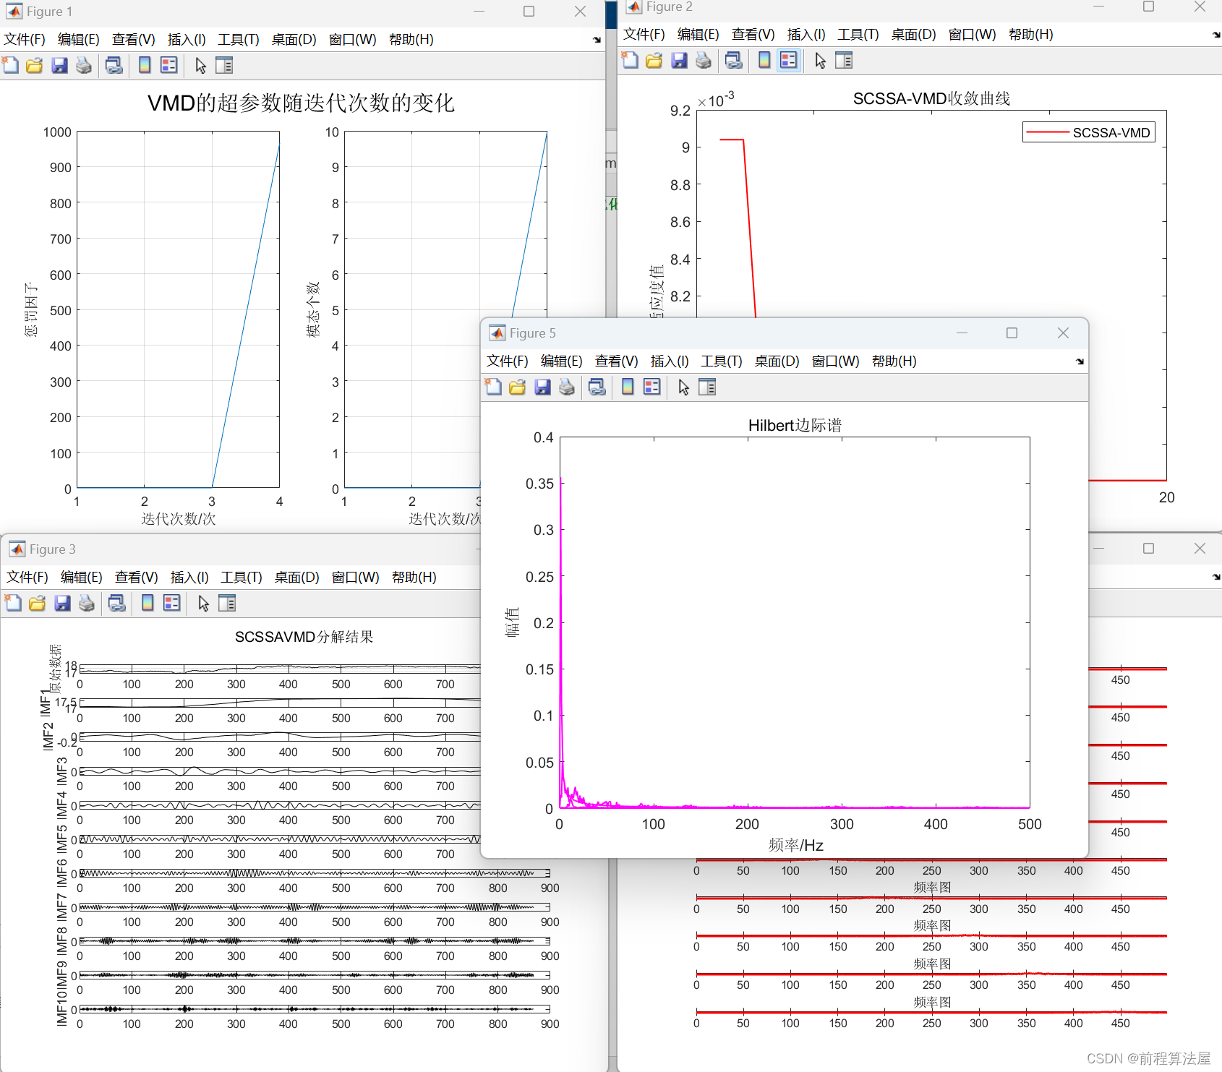Expand the dock arrow in Figure 5 menu bar
The width and height of the screenshot is (1222, 1072).
(x=1080, y=361)
